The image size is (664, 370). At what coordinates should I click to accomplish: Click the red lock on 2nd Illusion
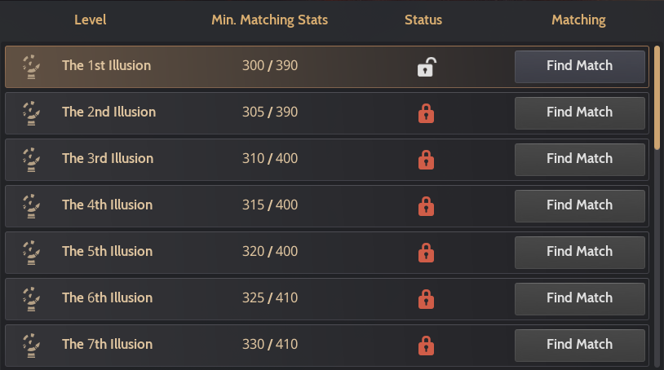425,113
